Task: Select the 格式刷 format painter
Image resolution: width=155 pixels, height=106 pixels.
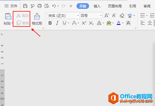Action: [37, 19]
